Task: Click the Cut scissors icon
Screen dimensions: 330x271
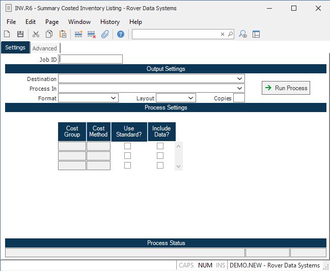Action: (36, 34)
